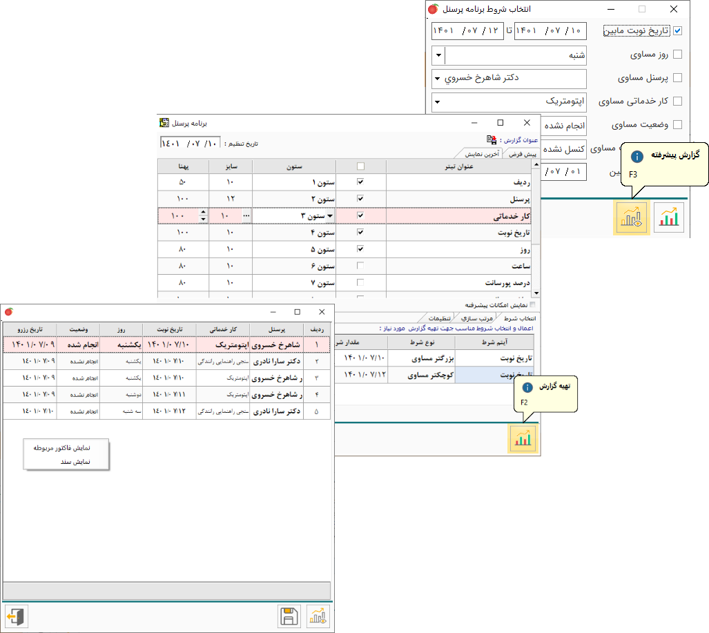Click the simple chart report icon in conditions window

coord(668,218)
